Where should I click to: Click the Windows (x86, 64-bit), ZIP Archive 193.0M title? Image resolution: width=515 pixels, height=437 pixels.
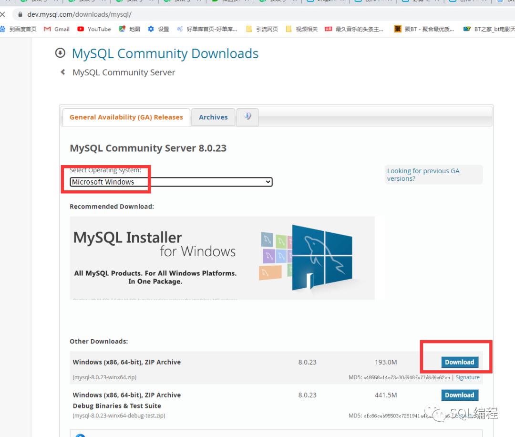(x=127, y=362)
